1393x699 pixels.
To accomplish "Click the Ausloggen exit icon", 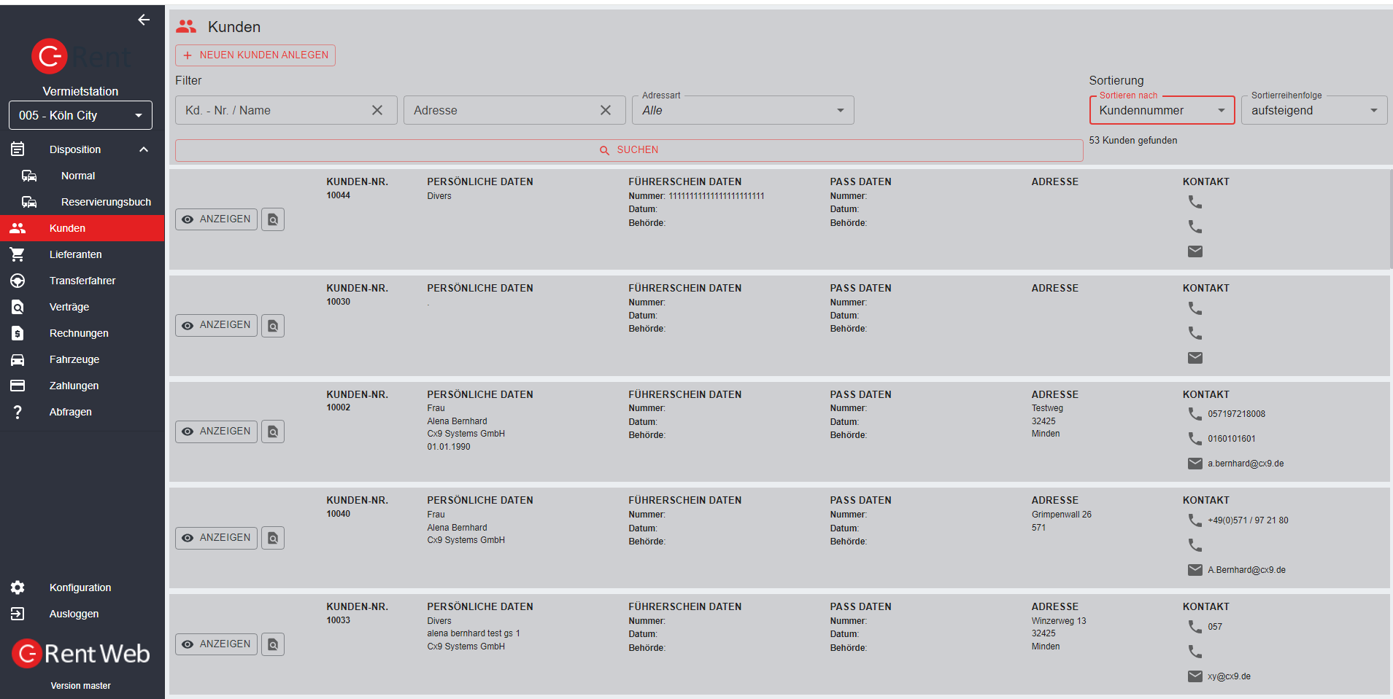I will click(x=18, y=614).
